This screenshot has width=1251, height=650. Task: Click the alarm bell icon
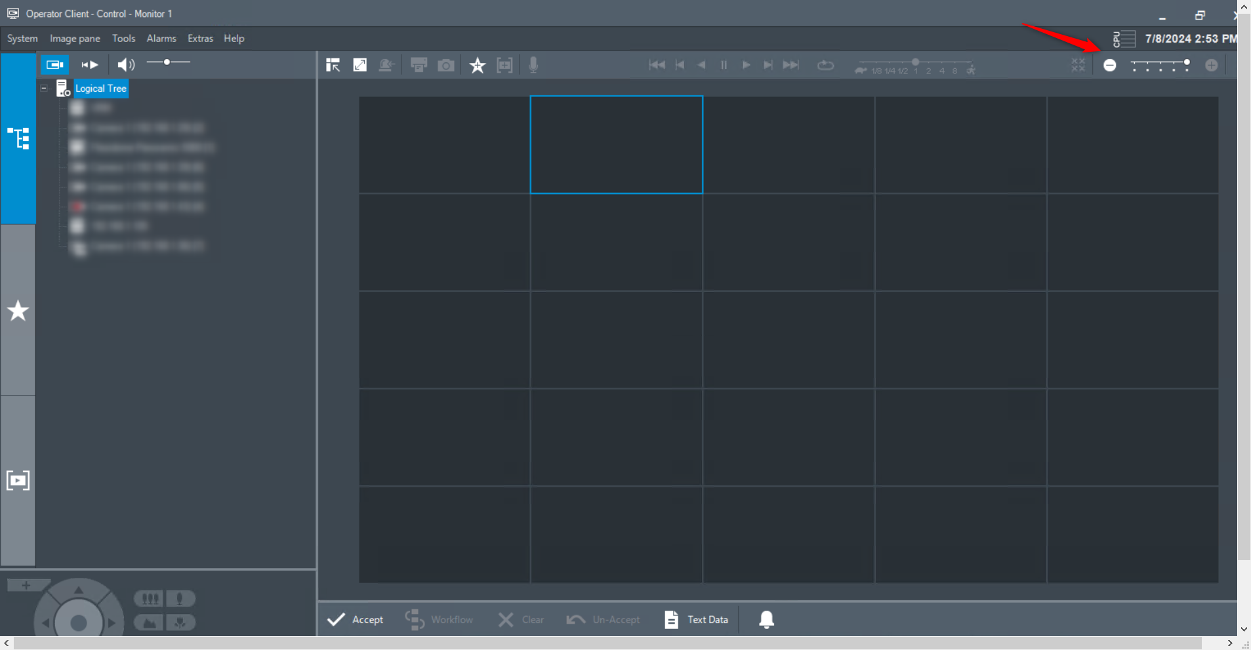pyautogui.click(x=766, y=619)
